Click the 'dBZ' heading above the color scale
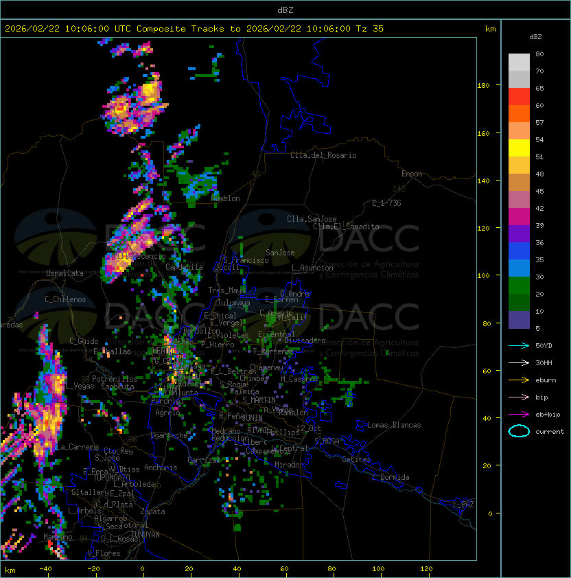This screenshot has width=571, height=578. click(535, 37)
